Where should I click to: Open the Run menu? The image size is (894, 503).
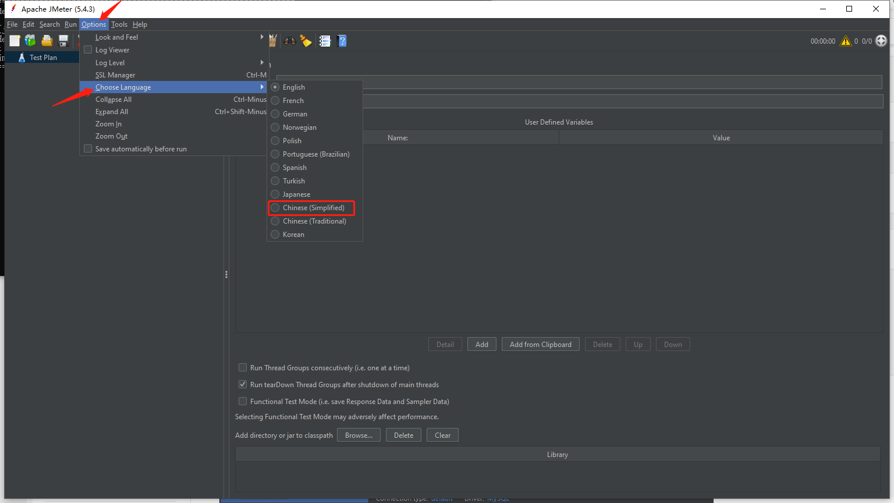[70, 24]
